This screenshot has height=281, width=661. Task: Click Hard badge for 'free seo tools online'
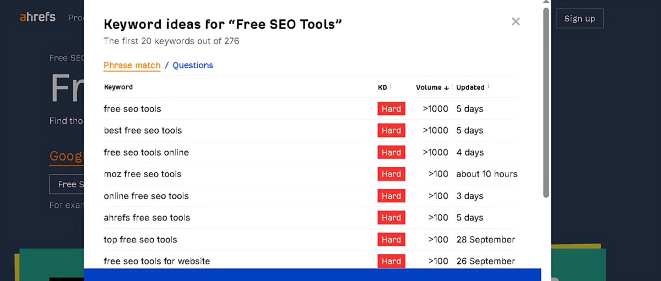point(391,152)
